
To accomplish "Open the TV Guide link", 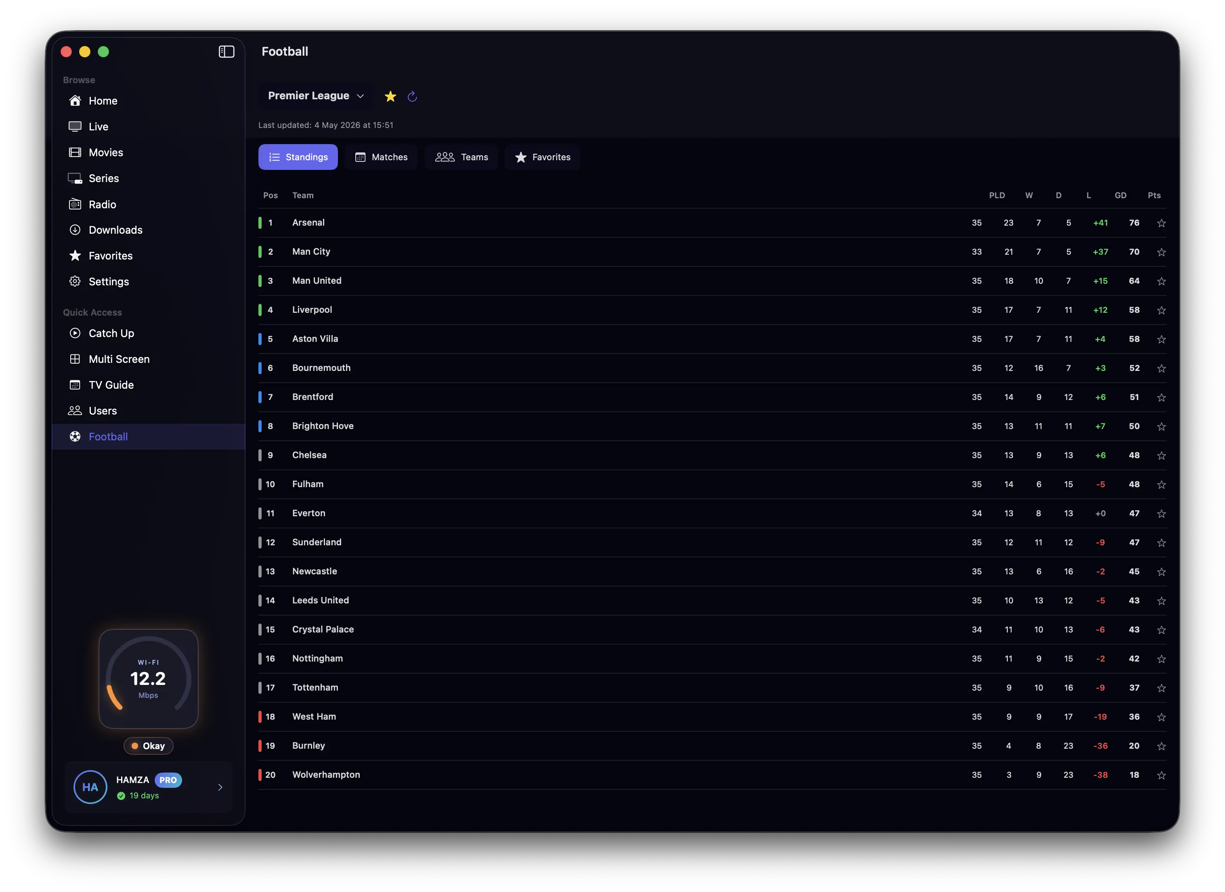I will click(x=149, y=385).
